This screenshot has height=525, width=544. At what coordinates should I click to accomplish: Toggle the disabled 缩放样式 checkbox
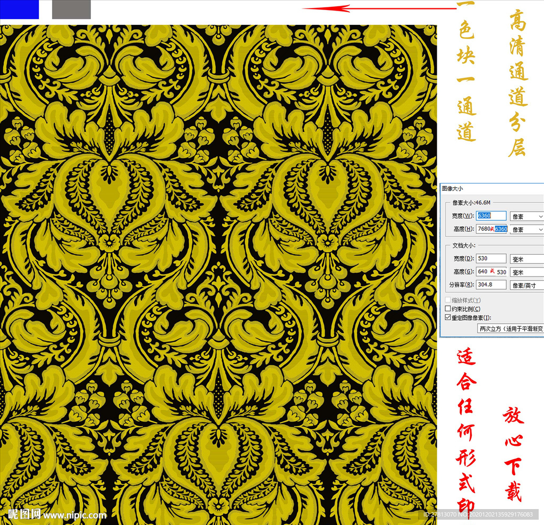(x=448, y=299)
